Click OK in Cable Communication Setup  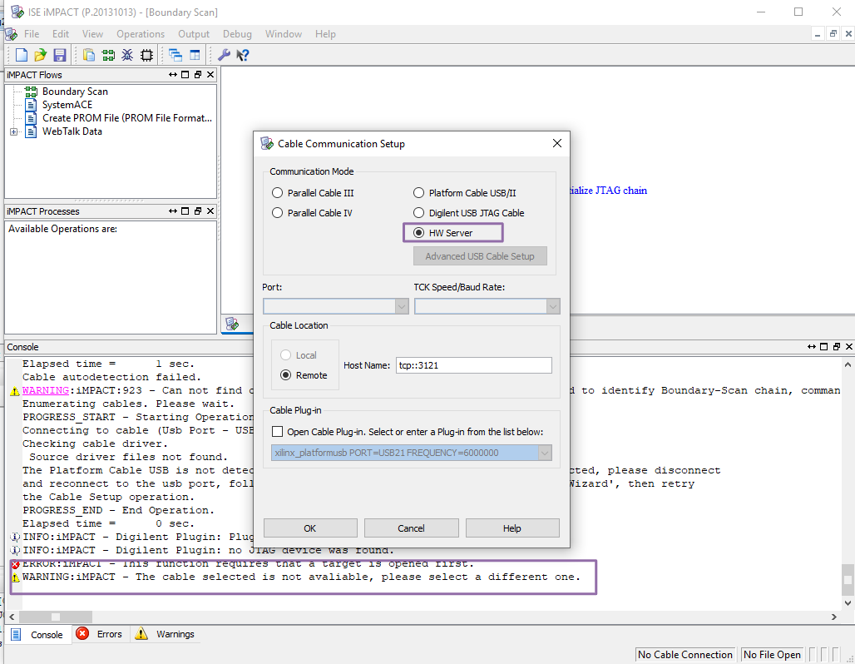(309, 528)
